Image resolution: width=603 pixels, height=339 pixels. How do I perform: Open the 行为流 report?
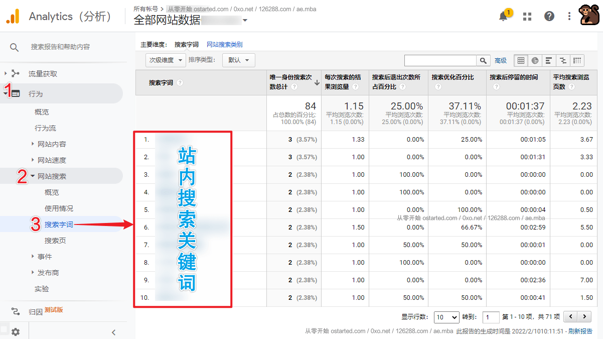pos(45,128)
